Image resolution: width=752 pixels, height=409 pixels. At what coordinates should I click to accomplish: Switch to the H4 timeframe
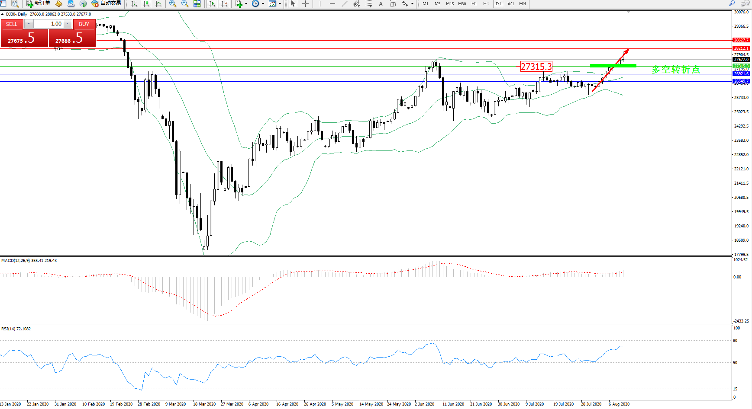pos(486,3)
